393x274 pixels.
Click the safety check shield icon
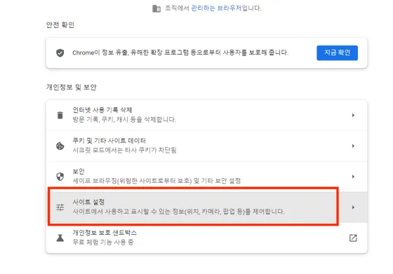point(60,53)
